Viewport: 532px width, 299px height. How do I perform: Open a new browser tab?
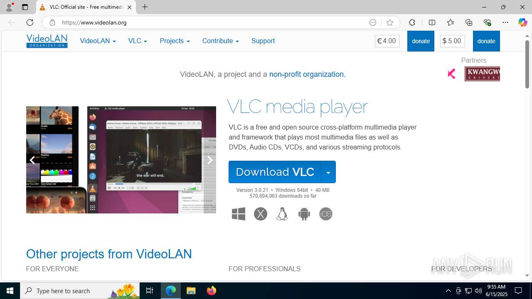tap(145, 7)
